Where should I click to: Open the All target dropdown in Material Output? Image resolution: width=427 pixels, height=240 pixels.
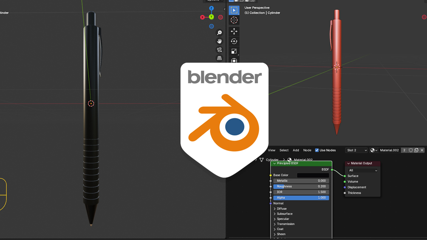[362, 170]
